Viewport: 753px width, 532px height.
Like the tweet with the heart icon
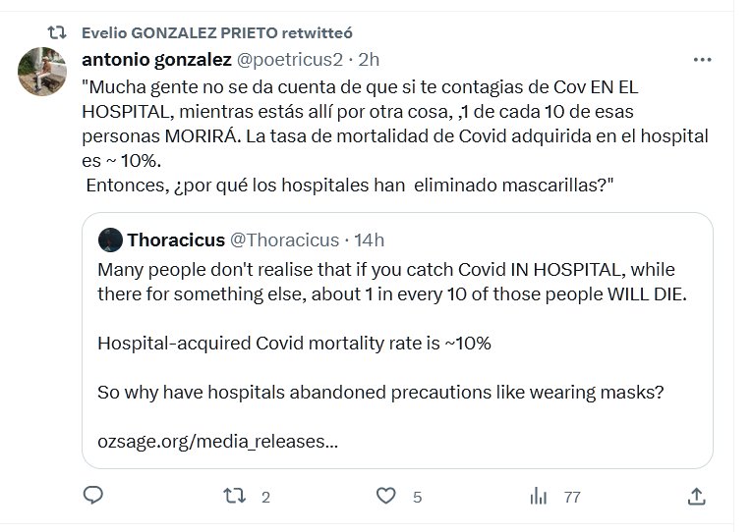pyautogui.click(x=387, y=497)
